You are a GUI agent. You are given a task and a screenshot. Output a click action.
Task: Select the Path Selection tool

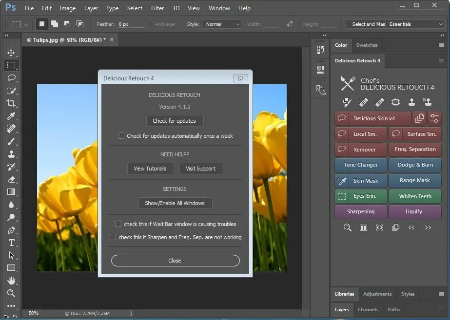click(11, 255)
